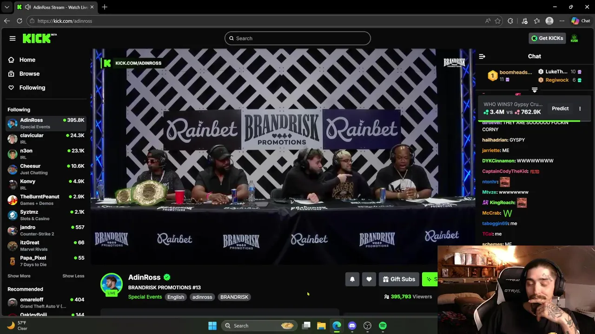Viewport: 595px width, 334px height.
Task: Click Show More under Following
Action: 19,276
